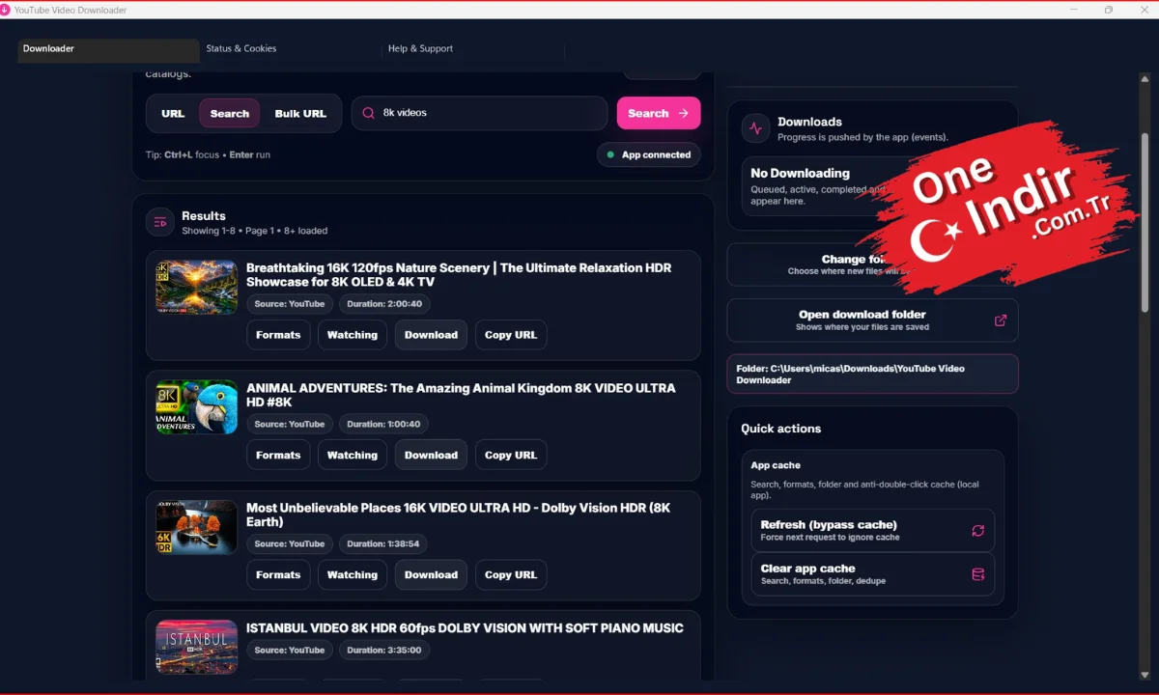
Task: Click the Quick actions heading
Action: [x=780, y=429]
